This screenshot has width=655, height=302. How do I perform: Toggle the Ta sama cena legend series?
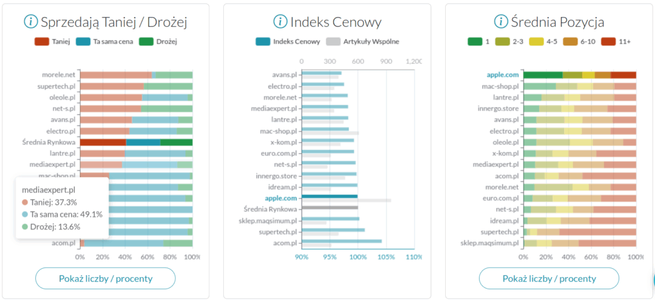(104, 42)
